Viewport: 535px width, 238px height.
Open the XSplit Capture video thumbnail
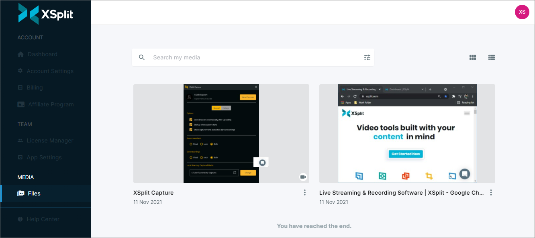221,134
